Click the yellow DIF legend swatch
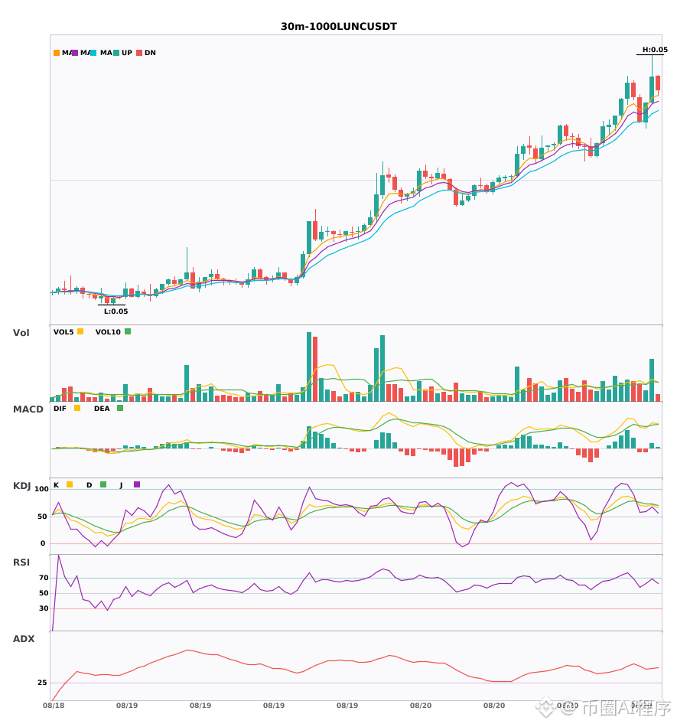The width and height of the screenshot is (677, 727). click(x=77, y=408)
